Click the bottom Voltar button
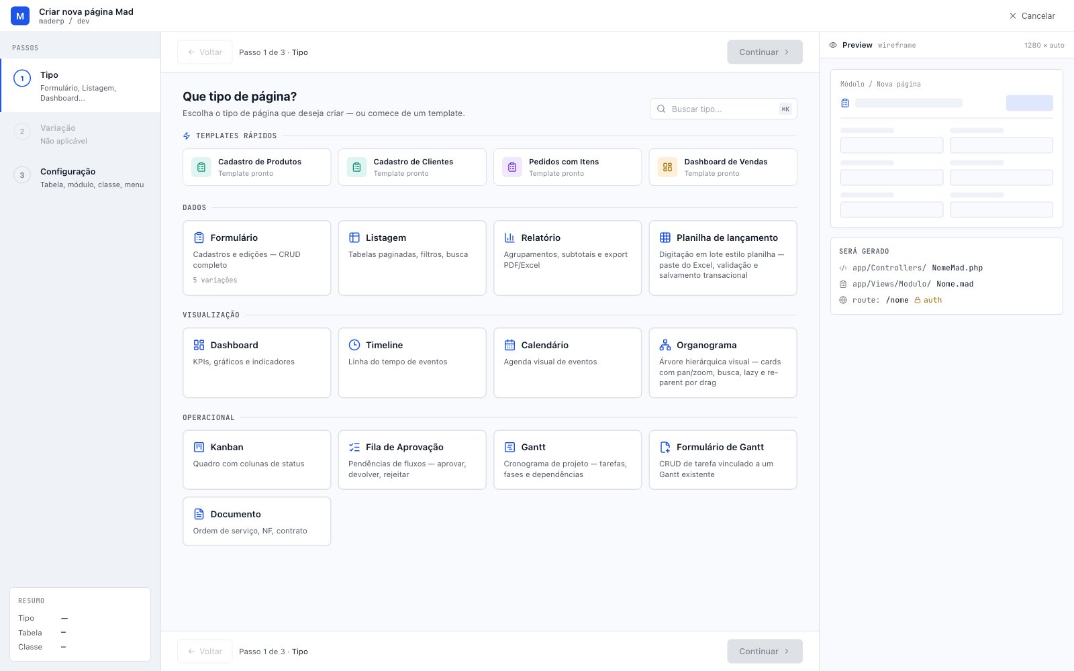Image resolution: width=1074 pixels, height=671 pixels. [205, 652]
